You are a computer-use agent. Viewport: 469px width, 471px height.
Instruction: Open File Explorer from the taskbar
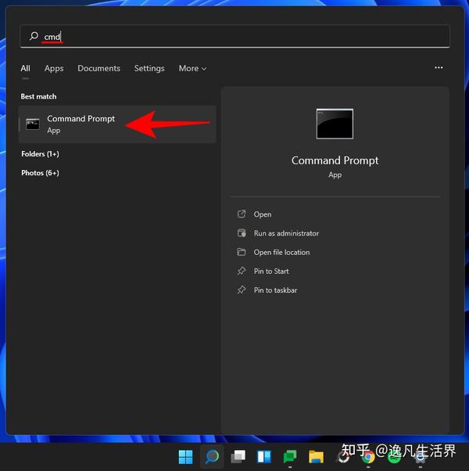point(316,457)
